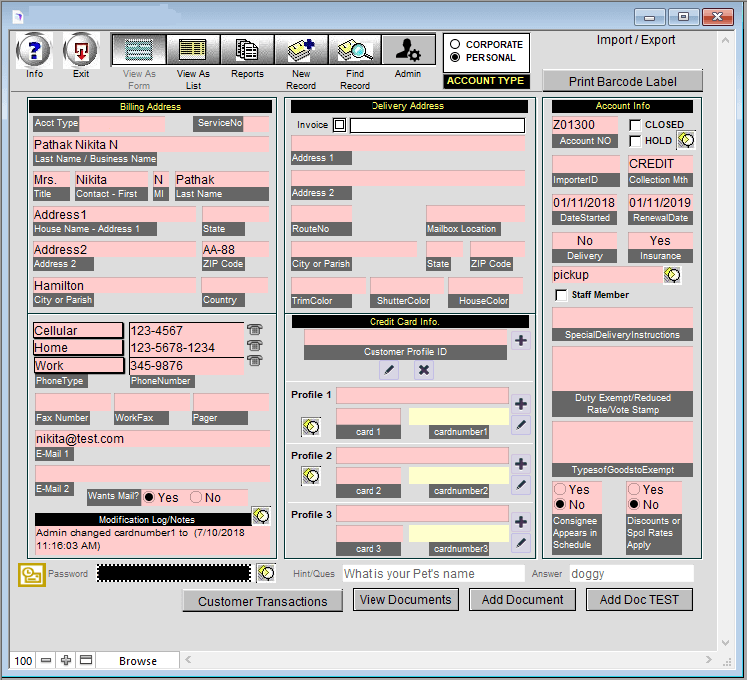Screen dimensions: 747x680
Task: Open the lookup beside pickup field
Action: tap(672, 275)
